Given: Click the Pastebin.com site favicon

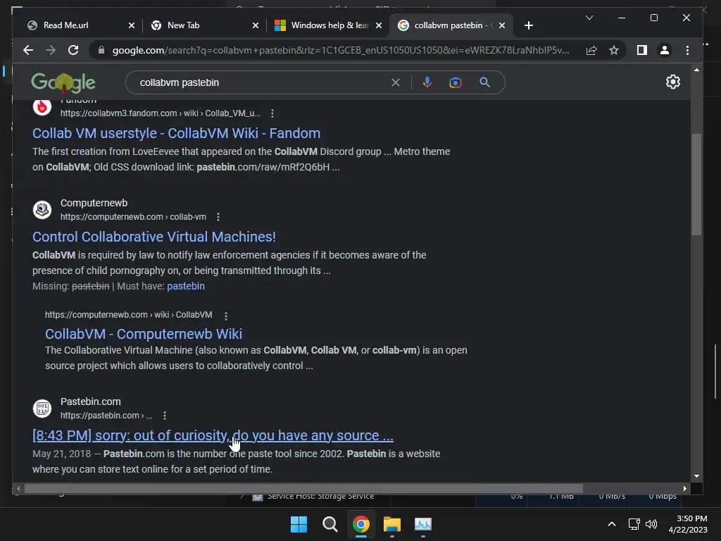Looking at the screenshot, I should [42, 408].
